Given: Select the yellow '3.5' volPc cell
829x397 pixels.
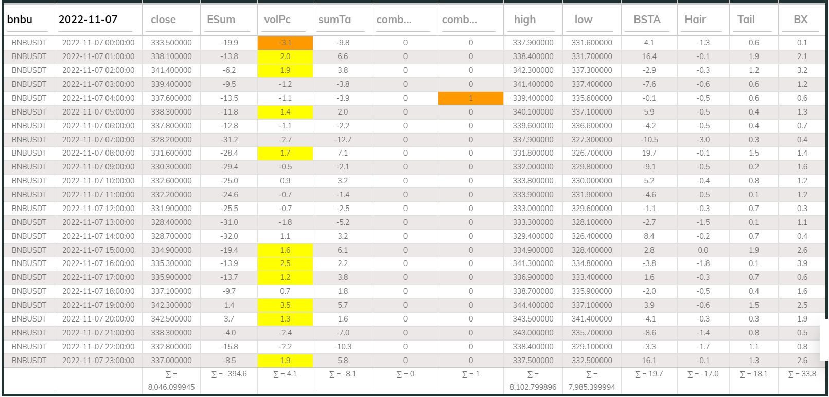Looking at the screenshot, I should 285,305.
